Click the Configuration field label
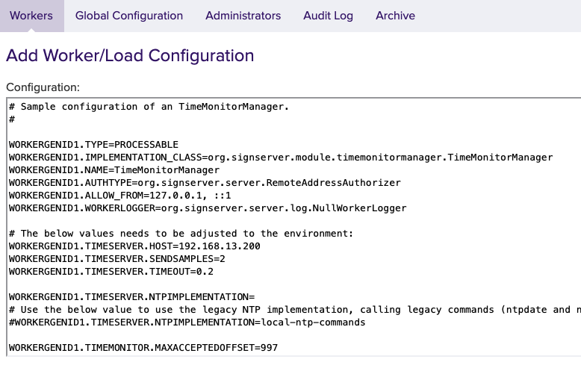 click(43, 87)
